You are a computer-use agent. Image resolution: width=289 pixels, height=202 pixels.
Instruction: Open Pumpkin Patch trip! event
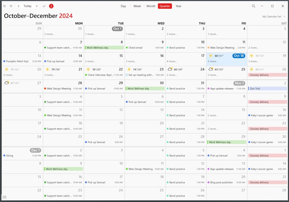tap(17, 61)
